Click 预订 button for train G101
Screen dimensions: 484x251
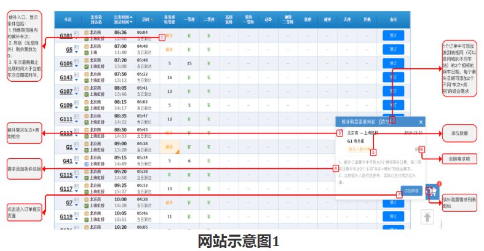(393, 36)
